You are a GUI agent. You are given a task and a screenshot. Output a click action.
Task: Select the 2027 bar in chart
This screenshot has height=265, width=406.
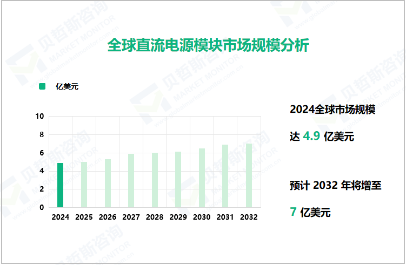pos(131,180)
